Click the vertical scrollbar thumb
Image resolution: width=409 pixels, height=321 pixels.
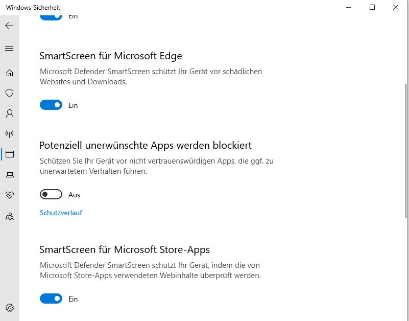tap(406, 151)
